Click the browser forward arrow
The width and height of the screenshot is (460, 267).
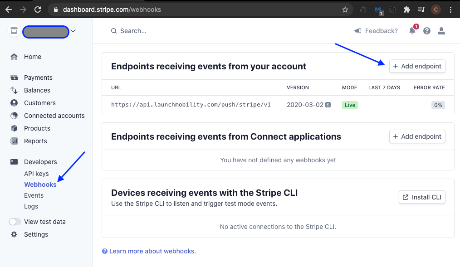coord(23,10)
